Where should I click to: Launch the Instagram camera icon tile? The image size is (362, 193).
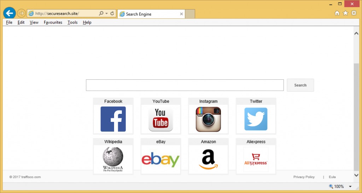click(x=208, y=116)
